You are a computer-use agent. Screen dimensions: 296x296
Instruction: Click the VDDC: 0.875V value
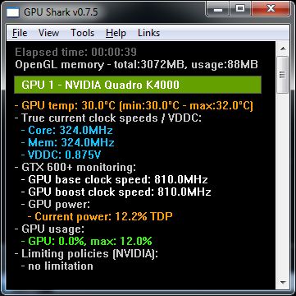(x=61, y=155)
